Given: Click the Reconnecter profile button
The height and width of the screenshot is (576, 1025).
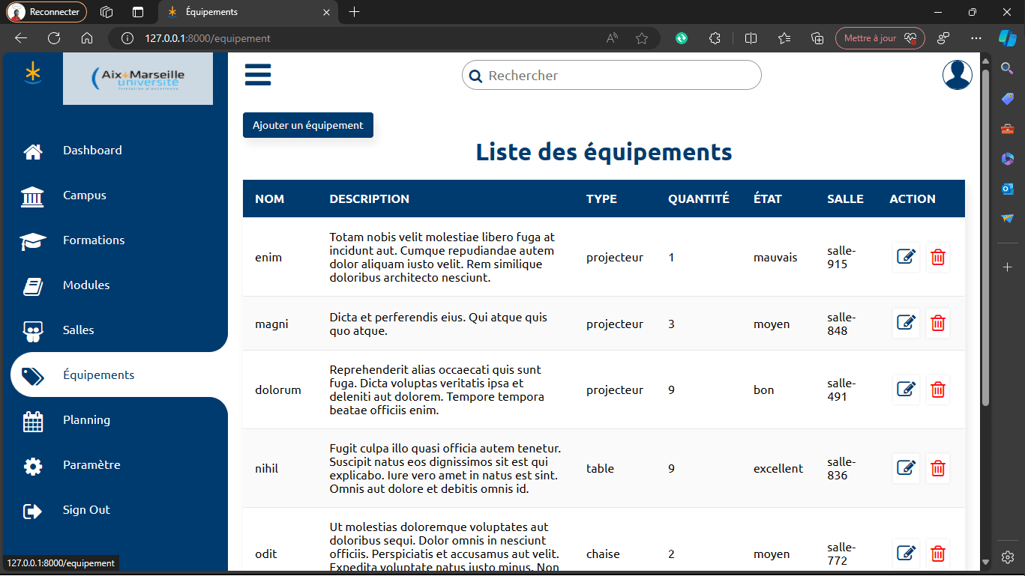Looking at the screenshot, I should click(x=46, y=12).
